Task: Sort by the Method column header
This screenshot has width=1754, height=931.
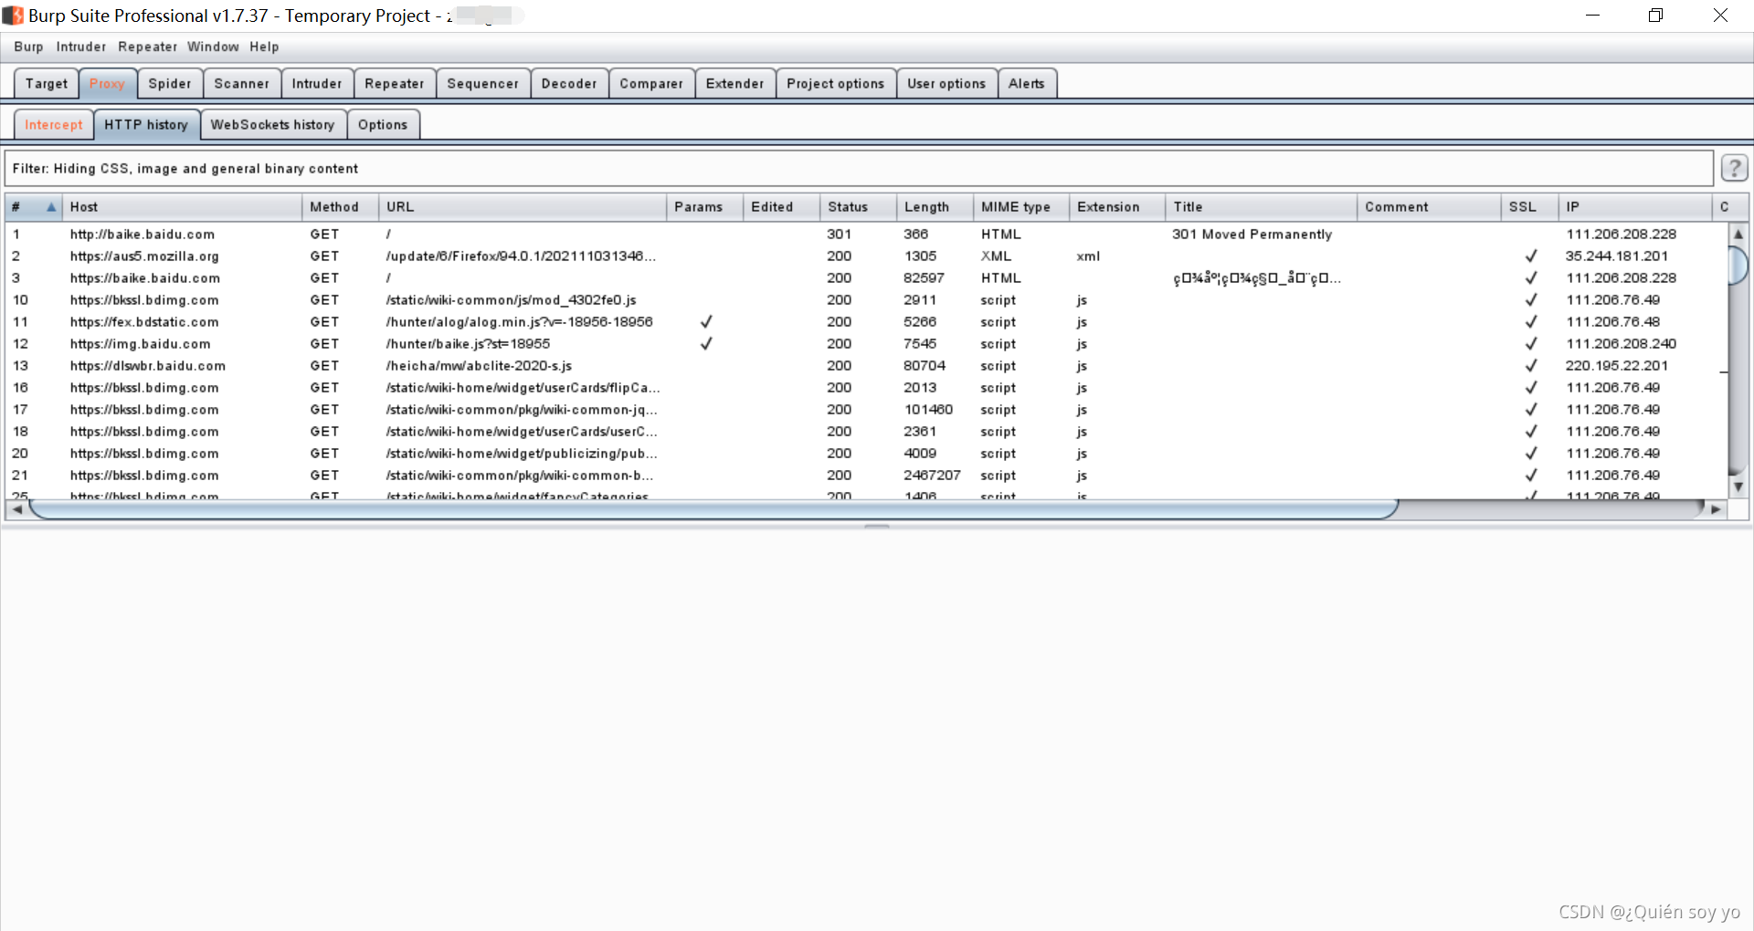Action: tap(340, 207)
